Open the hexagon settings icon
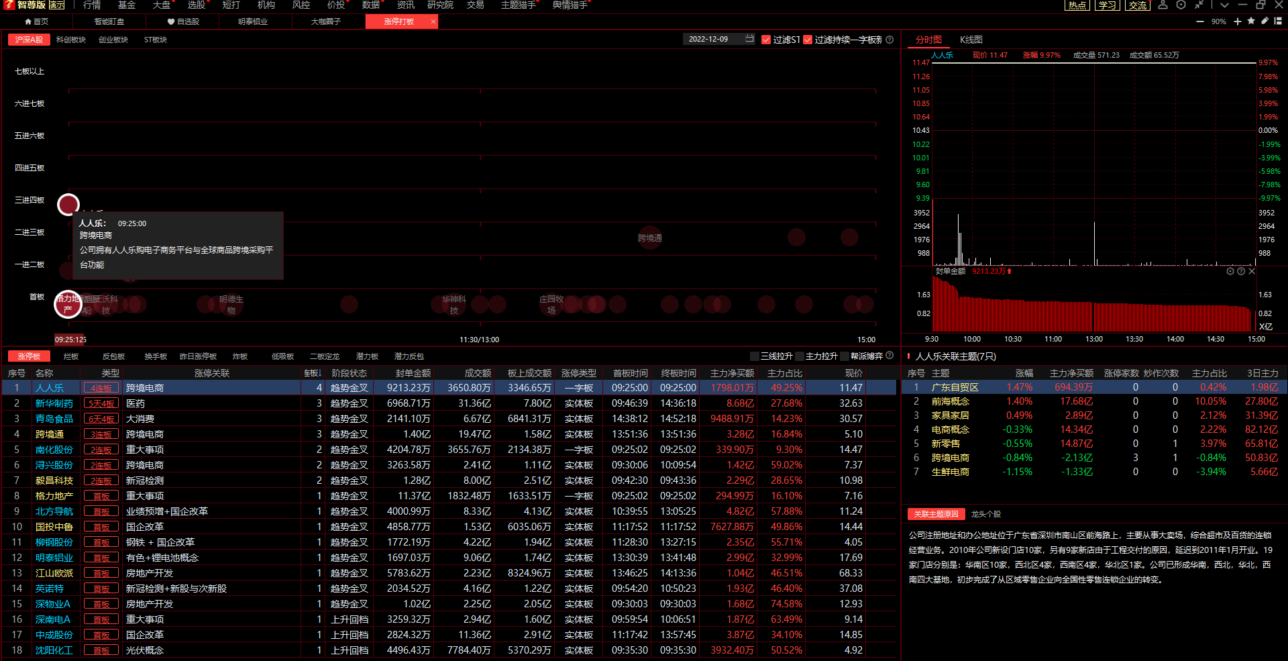The image size is (1288, 661). pos(1181,5)
